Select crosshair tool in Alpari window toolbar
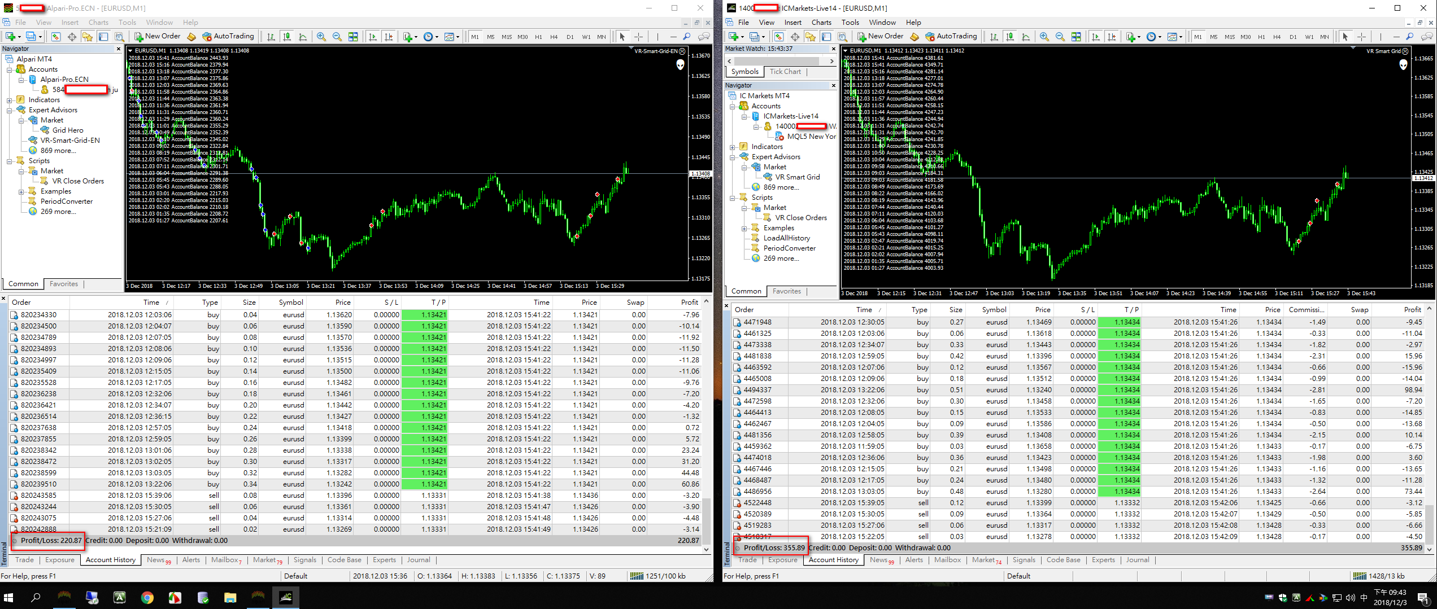The image size is (1437, 609). coord(638,37)
